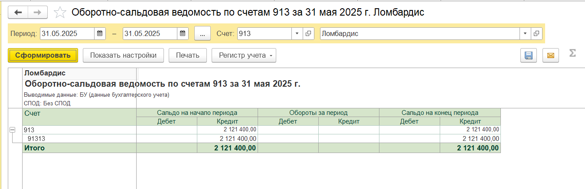Open calendar for period start date

click(x=100, y=33)
